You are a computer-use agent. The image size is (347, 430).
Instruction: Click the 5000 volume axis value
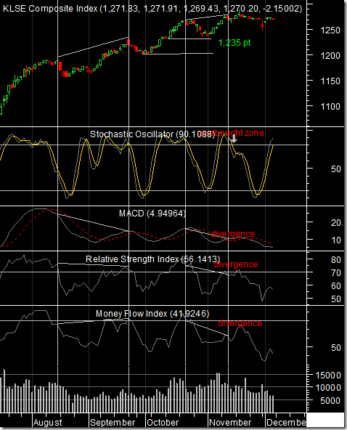[x=330, y=401]
